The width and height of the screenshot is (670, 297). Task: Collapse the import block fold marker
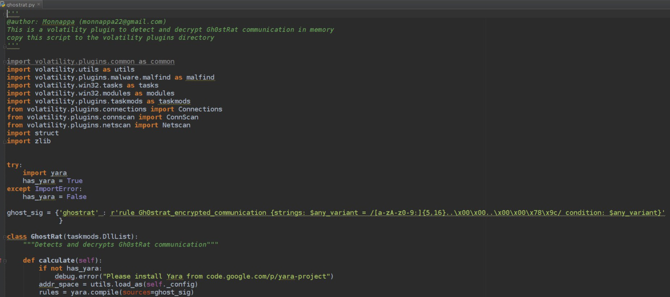(5, 62)
